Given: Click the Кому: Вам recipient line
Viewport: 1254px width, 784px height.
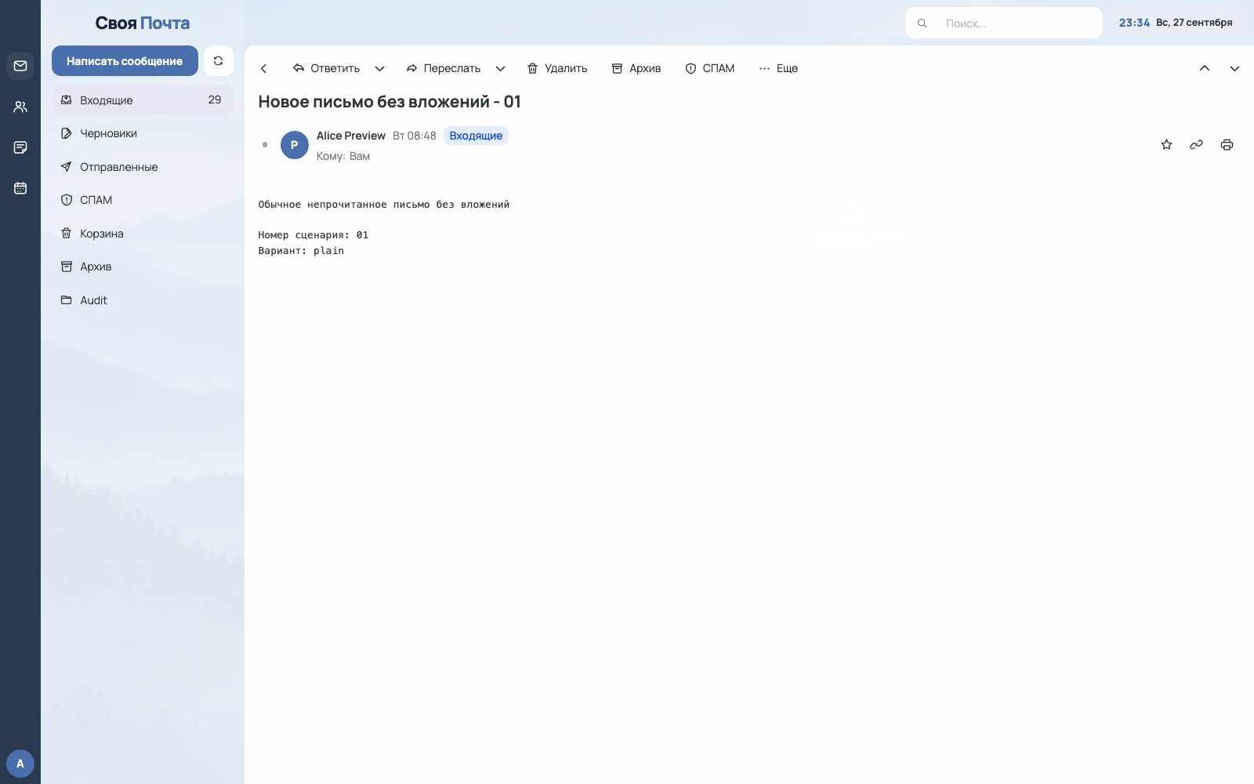Looking at the screenshot, I should (343, 156).
